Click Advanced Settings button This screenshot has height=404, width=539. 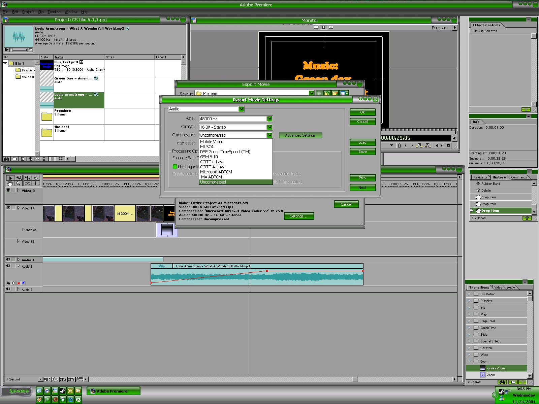pyautogui.click(x=300, y=135)
